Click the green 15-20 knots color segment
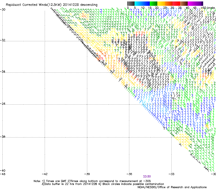 tap(154, 3)
